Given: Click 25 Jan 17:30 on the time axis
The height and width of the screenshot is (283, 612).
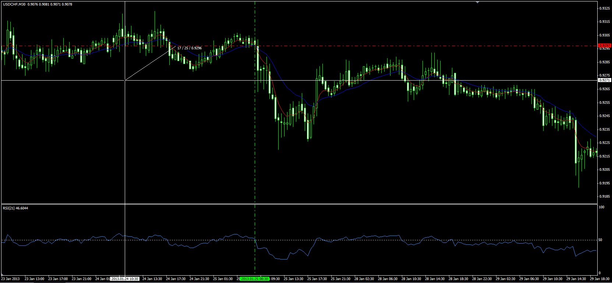Looking at the screenshot, I should (317, 279).
